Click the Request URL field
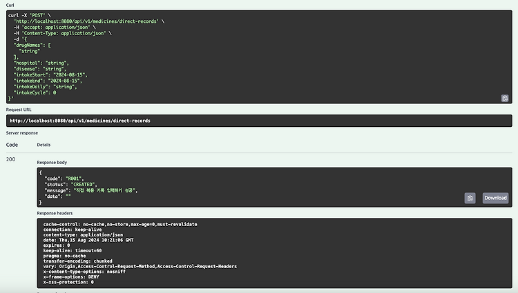The width and height of the screenshot is (518, 293). click(x=259, y=121)
